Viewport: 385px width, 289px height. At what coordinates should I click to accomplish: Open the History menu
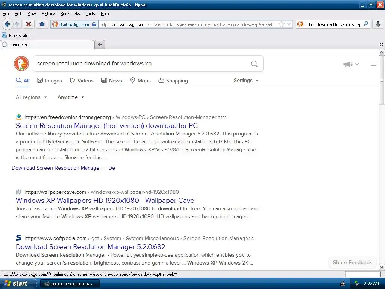point(48,14)
